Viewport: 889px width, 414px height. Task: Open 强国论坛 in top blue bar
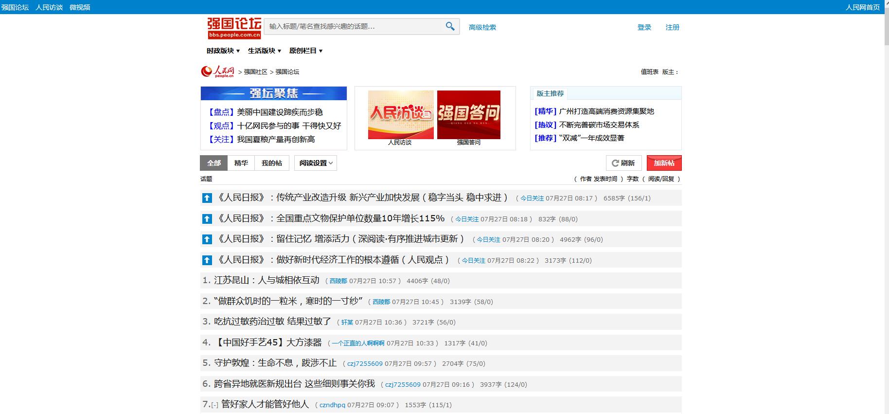(x=15, y=7)
